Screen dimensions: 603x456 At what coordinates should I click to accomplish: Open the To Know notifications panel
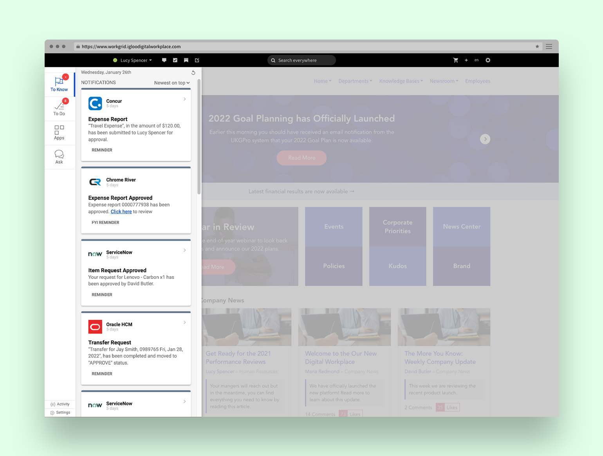coord(59,83)
